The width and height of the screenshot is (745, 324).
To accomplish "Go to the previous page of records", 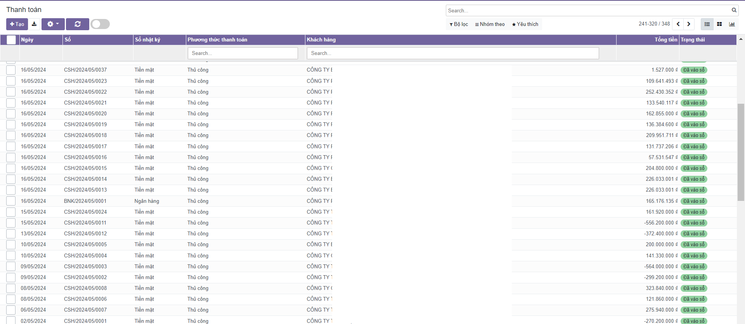I will (678, 24).
